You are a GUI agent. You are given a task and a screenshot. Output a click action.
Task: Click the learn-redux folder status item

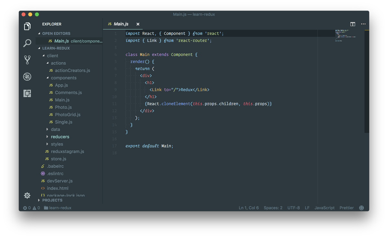click(58, 208)
